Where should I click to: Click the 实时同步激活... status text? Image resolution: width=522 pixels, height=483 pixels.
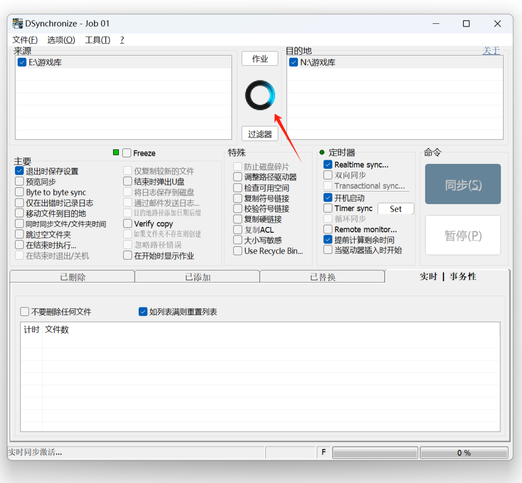point(35,453)
